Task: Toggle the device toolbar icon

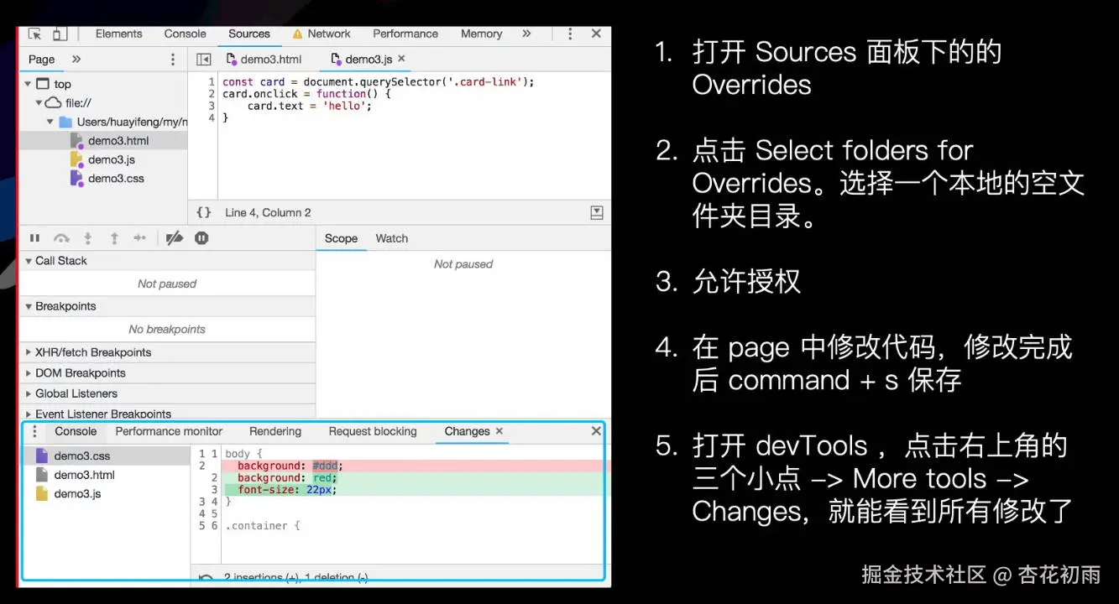Action: 60,34
